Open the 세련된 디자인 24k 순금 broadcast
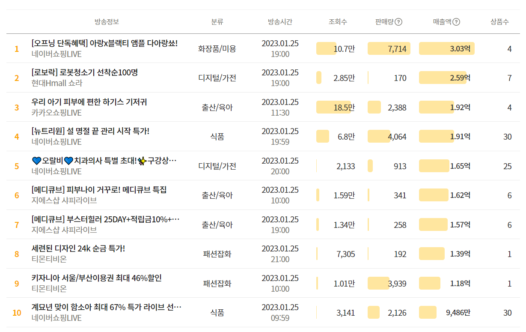 (x=78, y=248)
